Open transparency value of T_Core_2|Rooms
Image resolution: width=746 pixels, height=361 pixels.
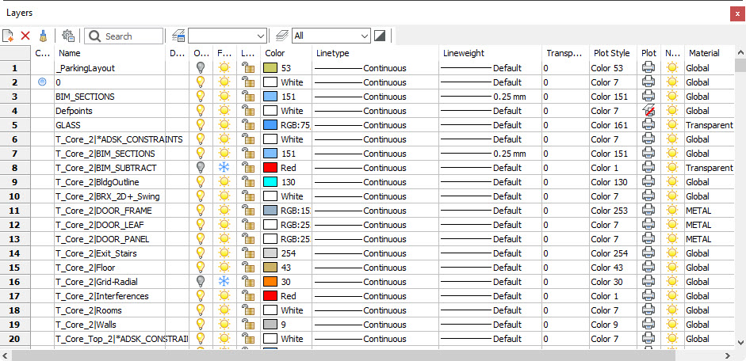[565, 310]
